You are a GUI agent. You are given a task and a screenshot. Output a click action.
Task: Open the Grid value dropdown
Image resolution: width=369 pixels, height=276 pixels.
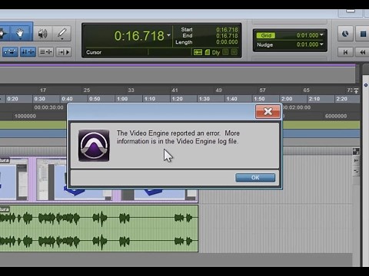point(321,34)
